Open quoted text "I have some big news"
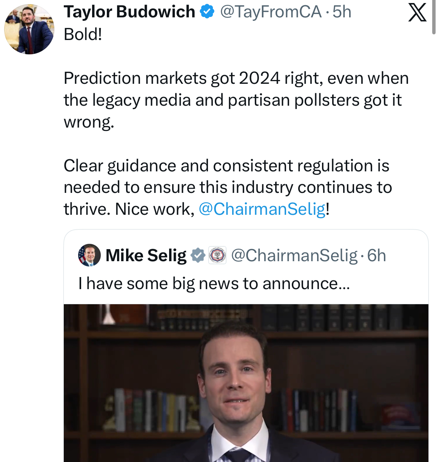Image resolution: width=439 pixels, height=462 pixels. point(214,283)
